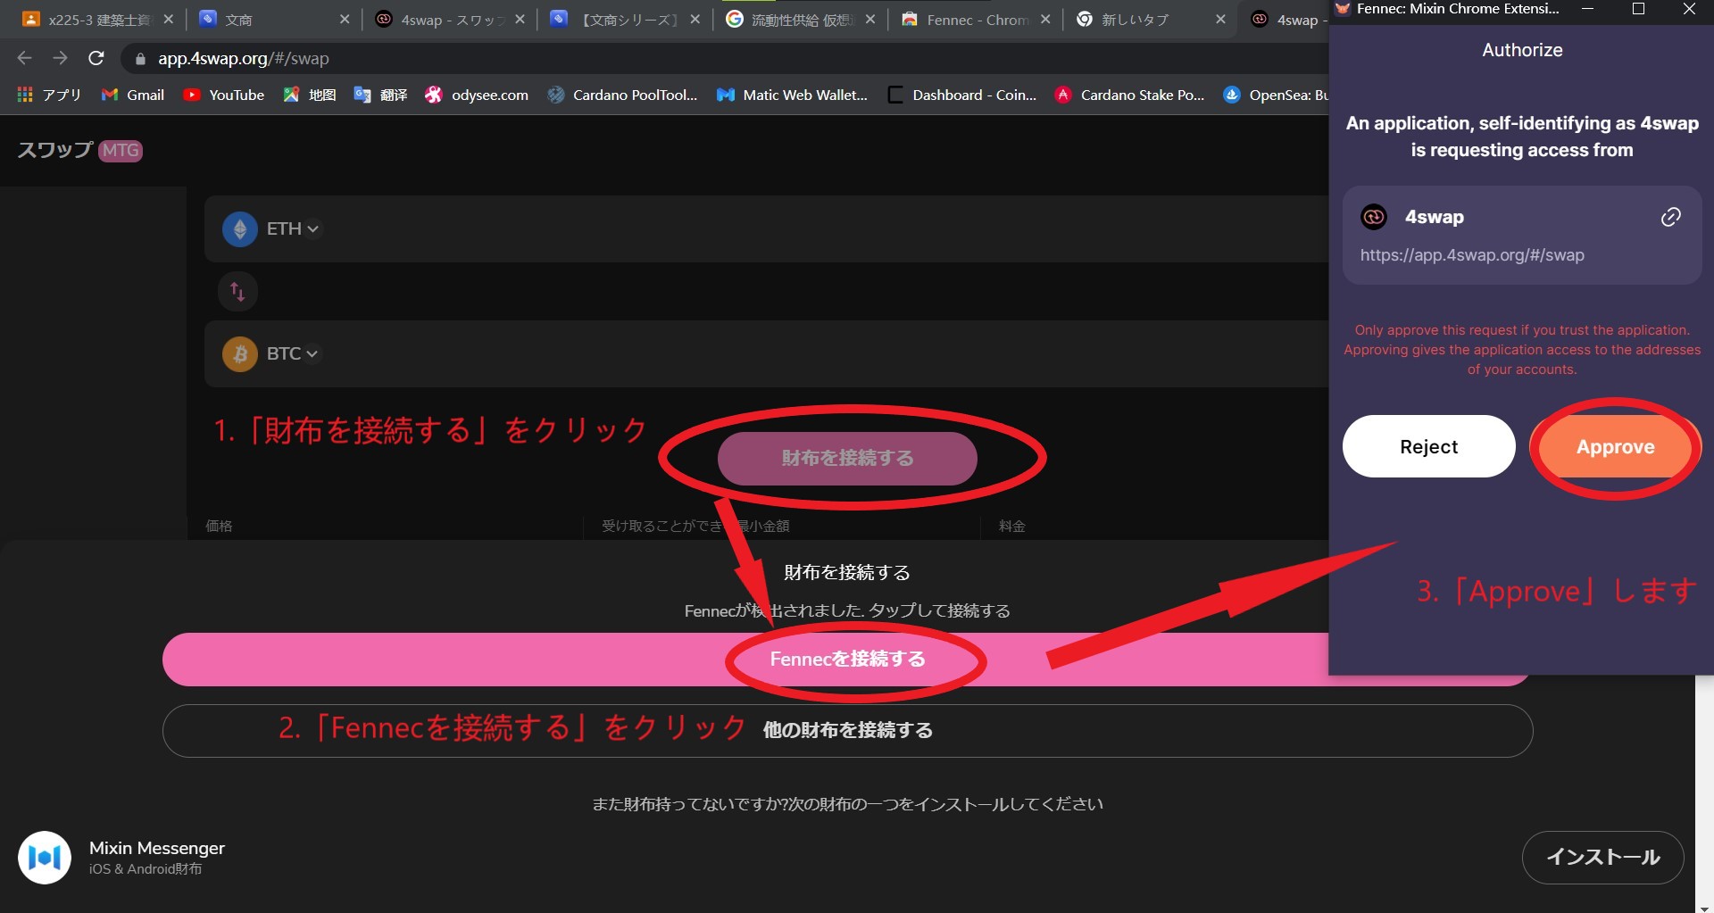Expand the BTC token dropdown
The image size is (1714, 913).
point(292,353)
